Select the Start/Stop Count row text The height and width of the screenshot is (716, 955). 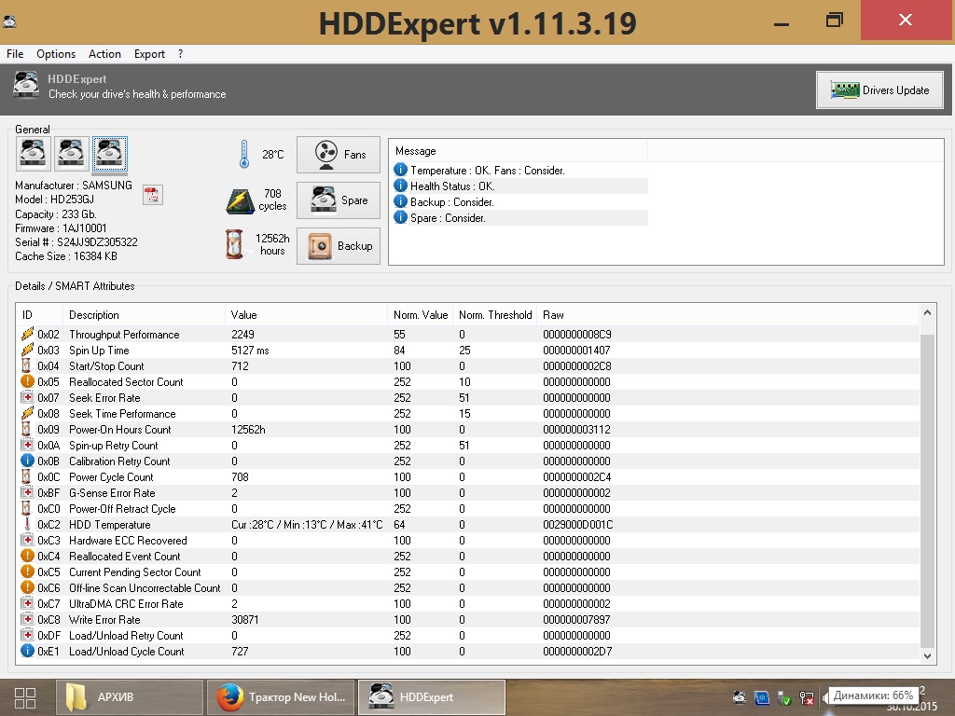click(106, 365)
